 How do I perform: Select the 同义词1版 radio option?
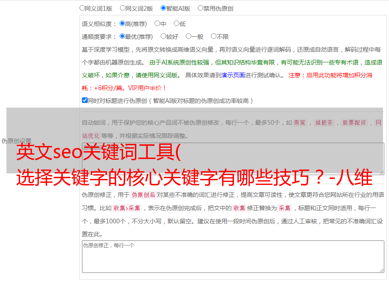click(x=82, y=8)
